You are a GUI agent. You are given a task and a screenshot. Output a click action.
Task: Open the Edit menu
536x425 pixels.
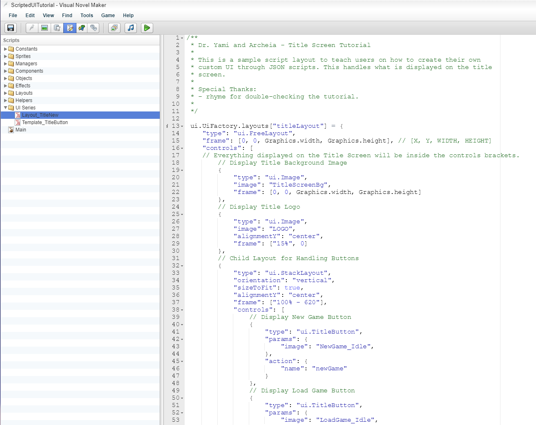[x=30, y=16]
